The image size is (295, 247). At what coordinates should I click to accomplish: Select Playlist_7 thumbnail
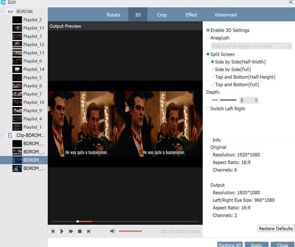point(17,94)
